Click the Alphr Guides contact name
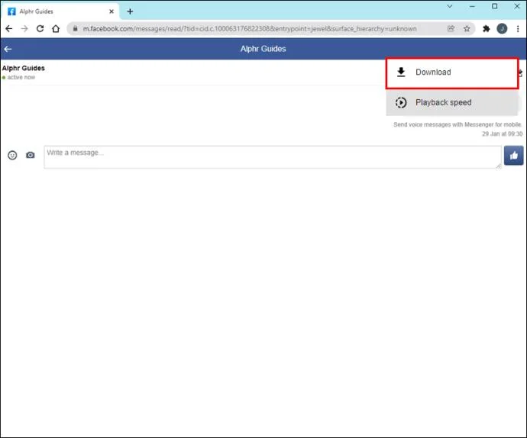This screenshot has height=438, width=527. (23, 68)
